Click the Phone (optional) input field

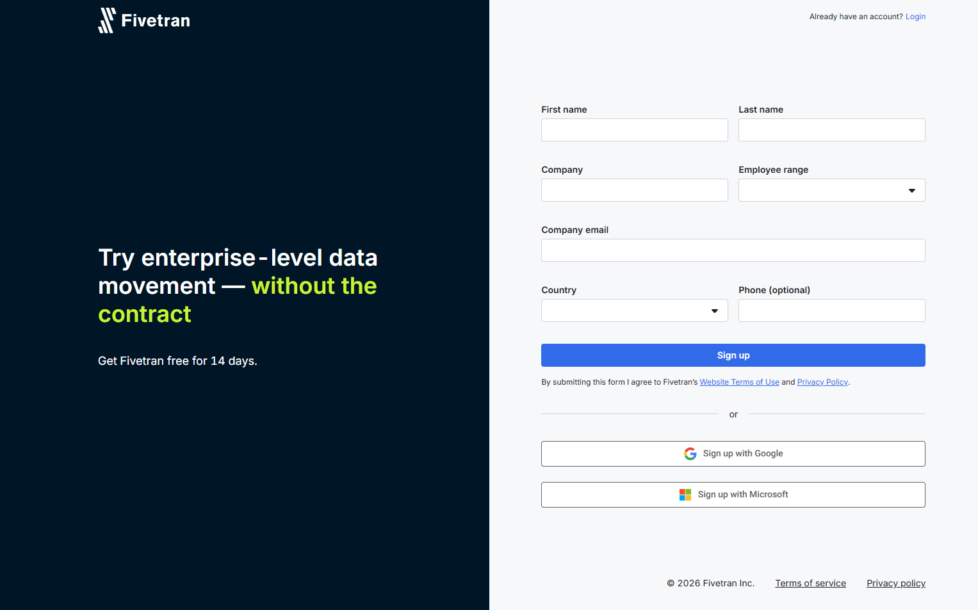click(831, 310)
